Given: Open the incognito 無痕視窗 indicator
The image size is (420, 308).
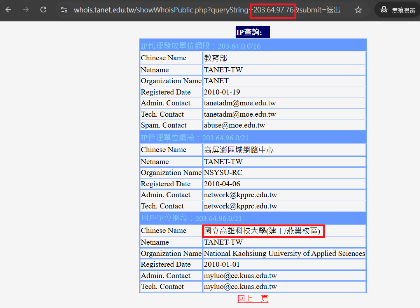Looking at the screenshot, I should (x=398, y=10).
